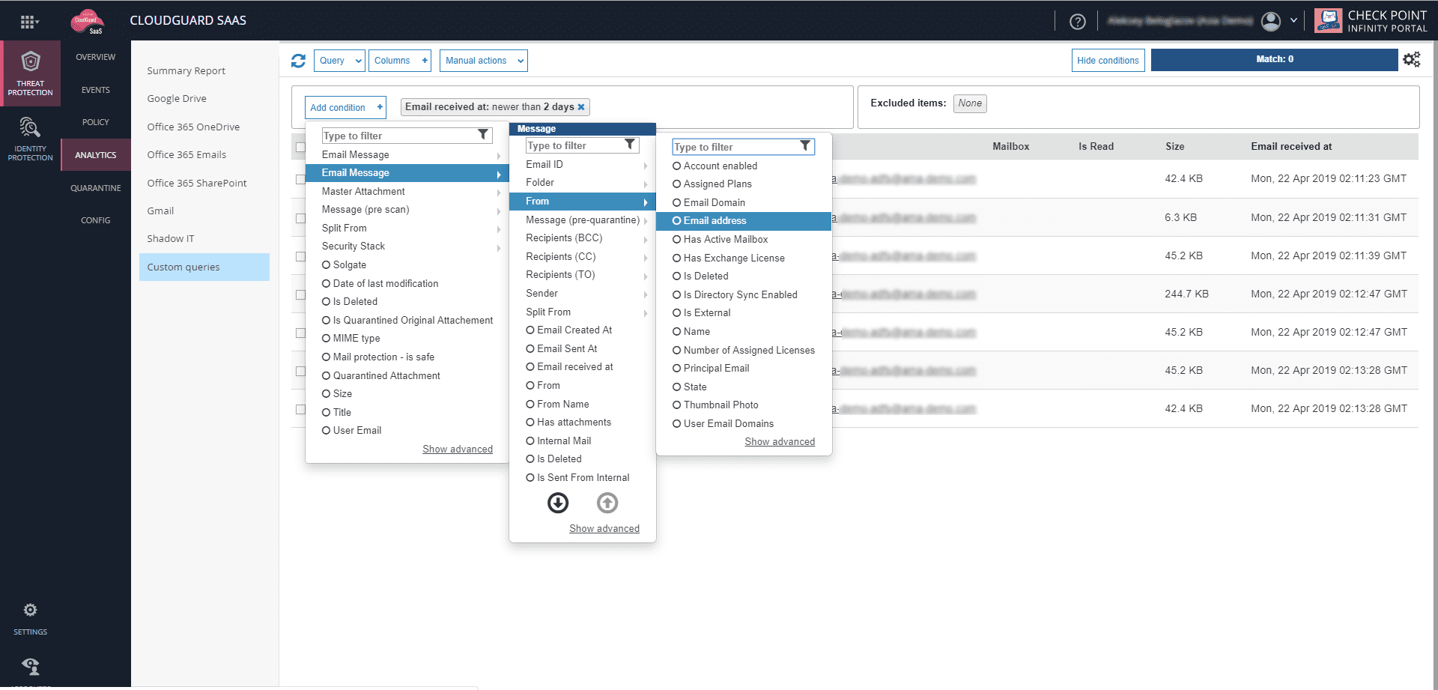Click the Check Point Infinity Portal logo
The width and height of the screenshot is (1438, 690).
[x=1371, y=21]
